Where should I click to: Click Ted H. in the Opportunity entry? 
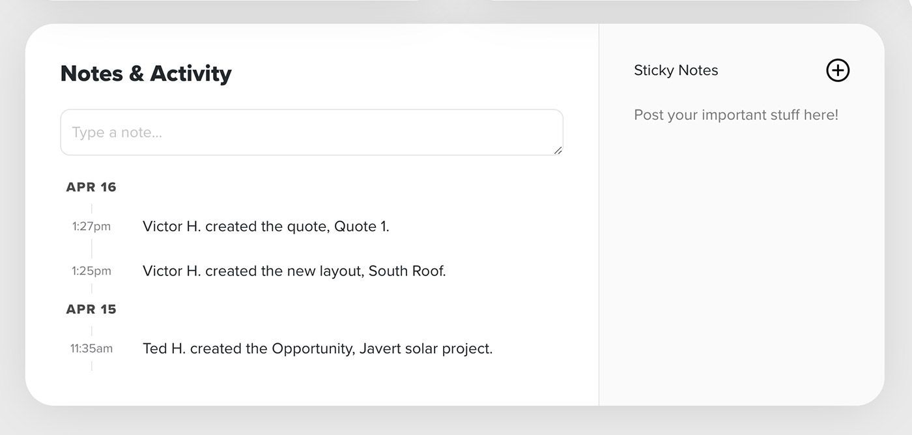(164, 348)
